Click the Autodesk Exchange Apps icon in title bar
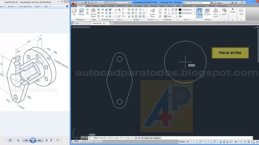 pyautogui.click(x=232, y=3)
